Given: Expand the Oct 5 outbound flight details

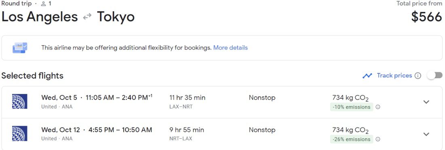Looking at the screenshot, I should pyautogui.click(x=426, y=102).
